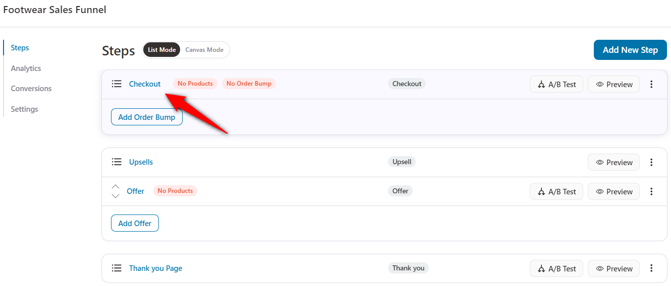Preview the Upsells step
The width and height of the screenshot is (671, 286).
coord(614,162)
